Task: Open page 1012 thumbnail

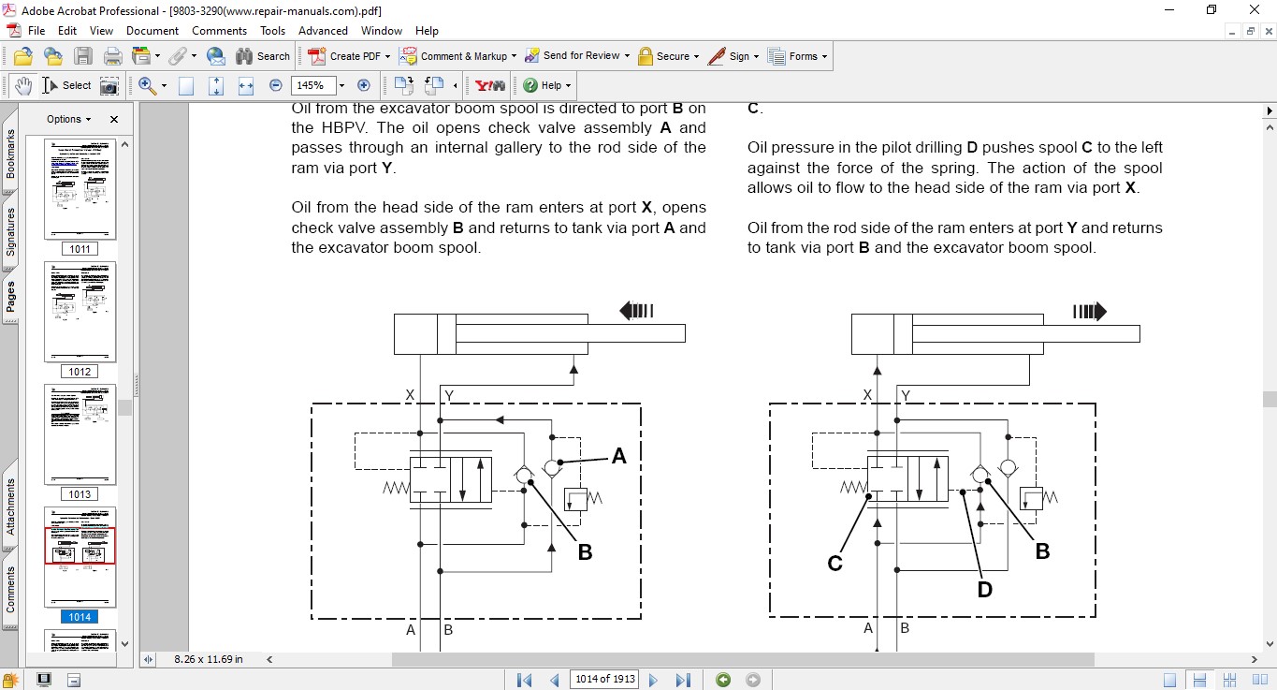Action: click(80, 311)
